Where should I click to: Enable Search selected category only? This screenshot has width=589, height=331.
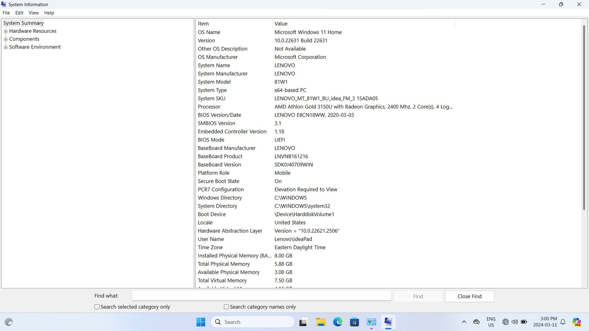97,307
